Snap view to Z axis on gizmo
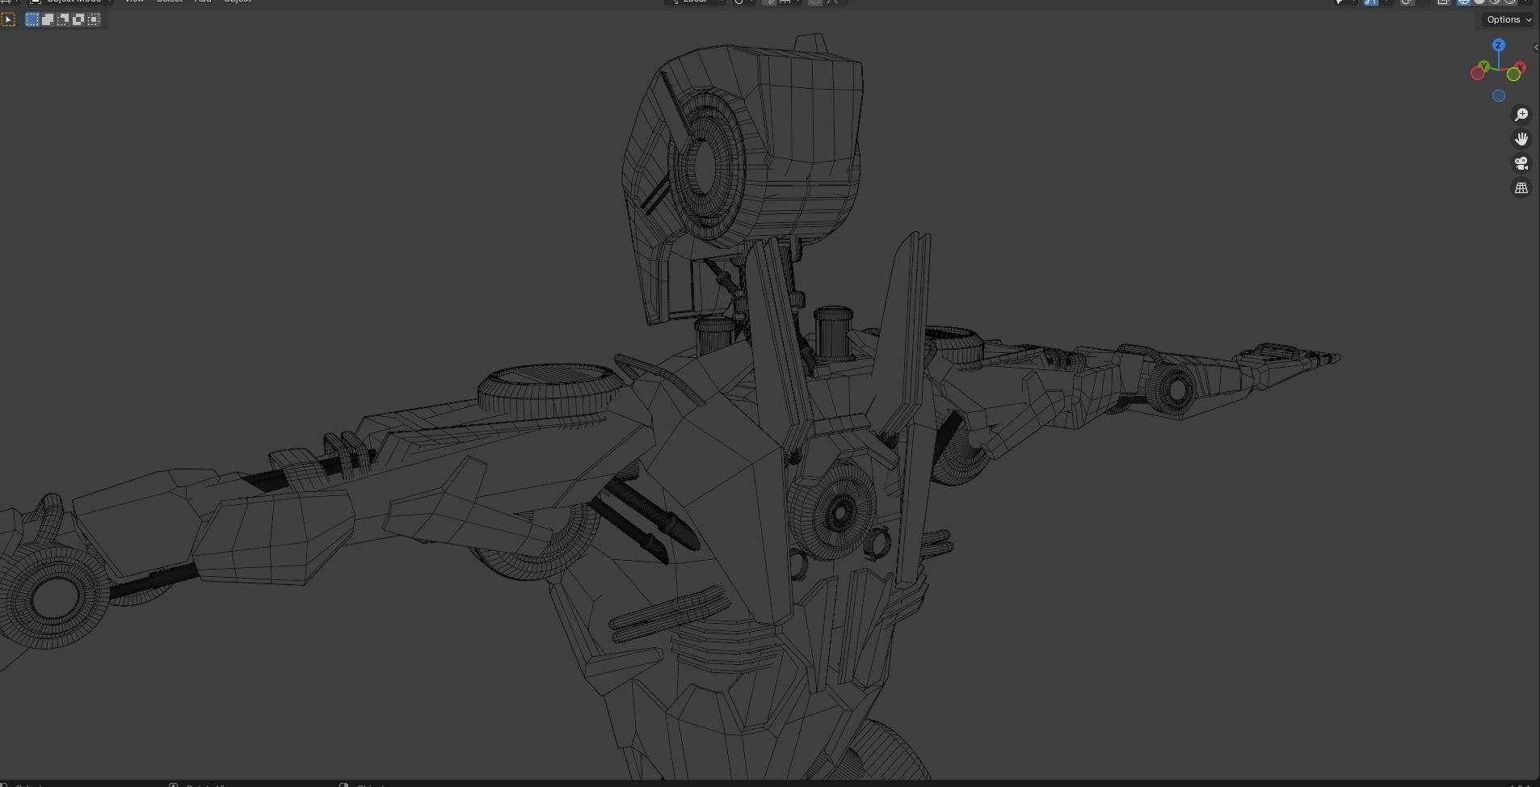The image size is (1540, 787). [1499, 45]
